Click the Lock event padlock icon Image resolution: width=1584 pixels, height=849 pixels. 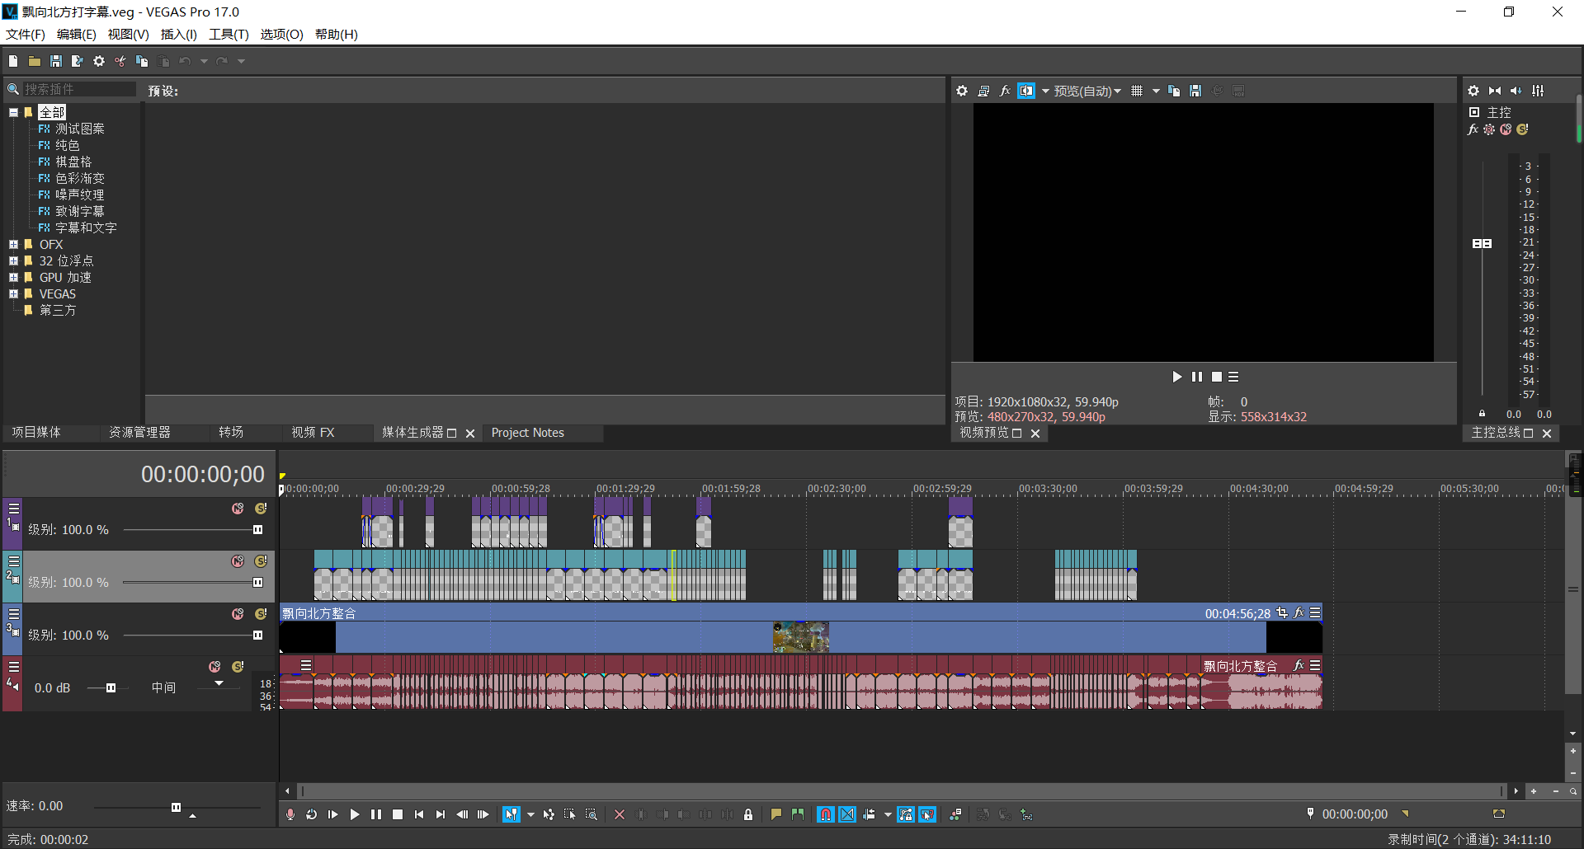(x=748, y=814)
